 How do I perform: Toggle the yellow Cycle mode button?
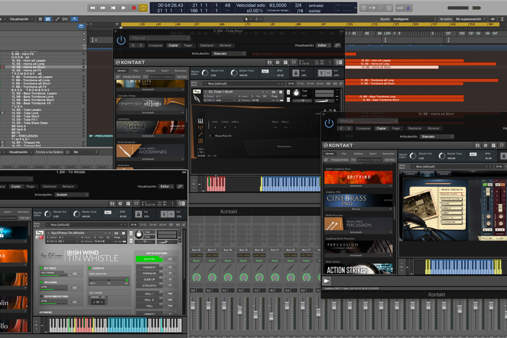[x=143, y=8]
